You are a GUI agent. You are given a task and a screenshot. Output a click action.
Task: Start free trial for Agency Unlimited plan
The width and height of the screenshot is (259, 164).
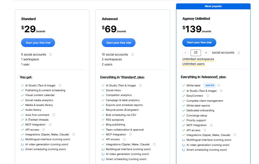pos(199,42)
